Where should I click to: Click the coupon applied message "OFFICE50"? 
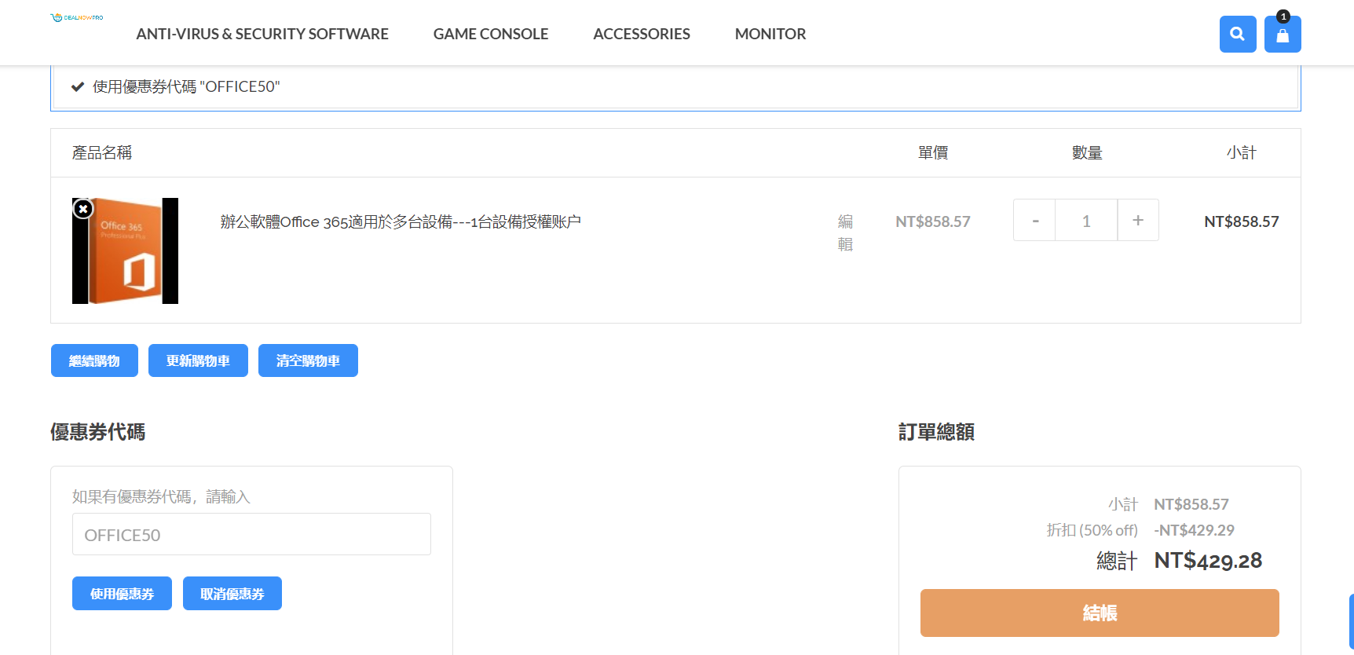tap(186, 86)
